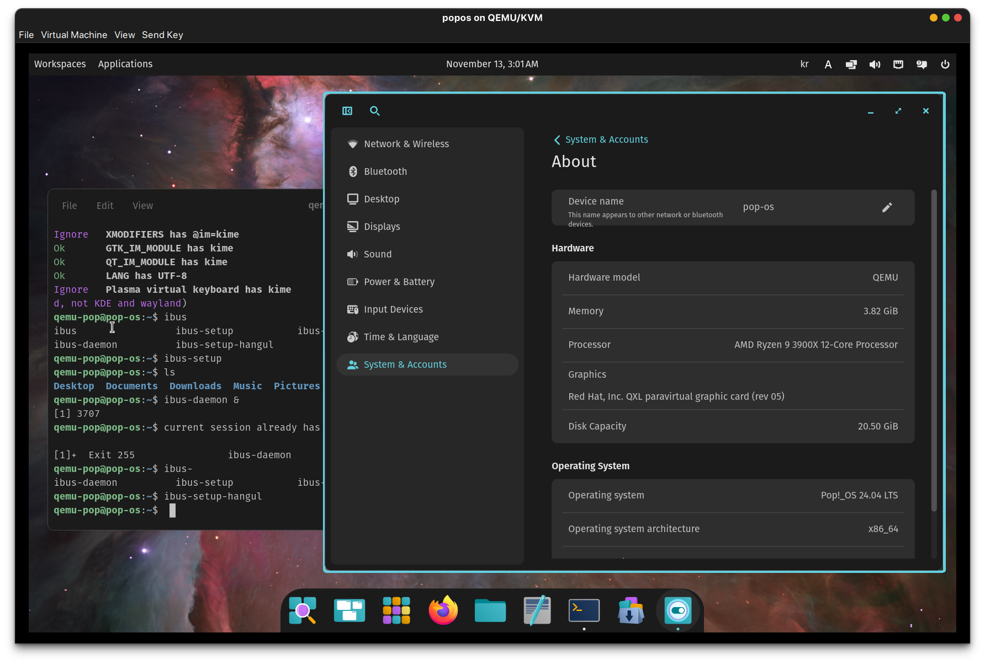This screenshot has width=985, height=665.
Task: Open the Pop Shop icon in dock
Action: coord(631,610)
